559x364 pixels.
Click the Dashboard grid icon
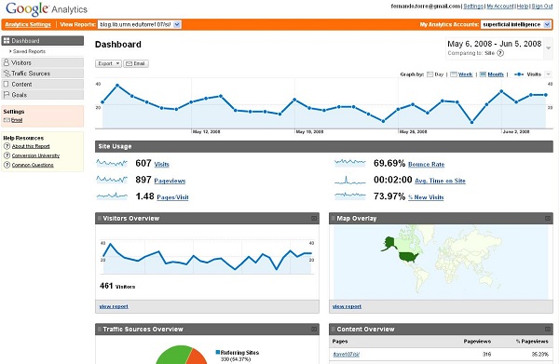pos(7,41)
